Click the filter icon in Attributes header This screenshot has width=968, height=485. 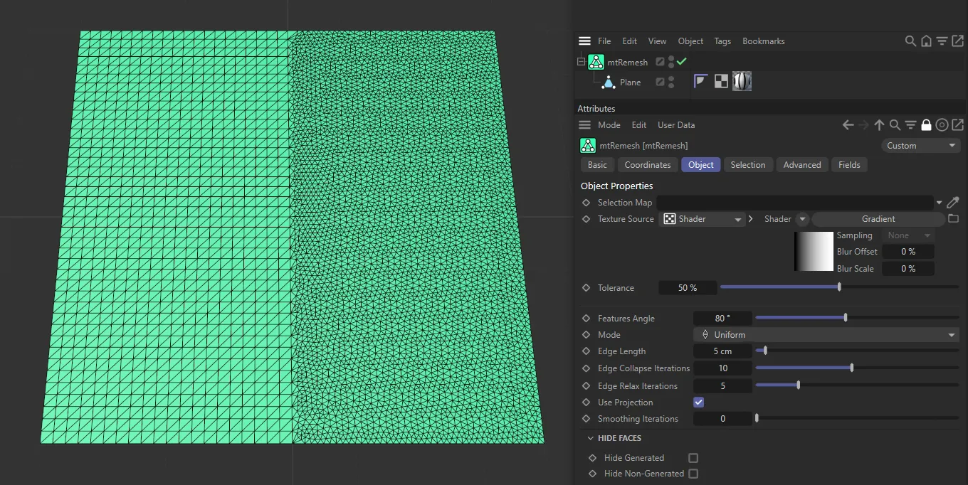pyautogui.click(x=910, y=124)
